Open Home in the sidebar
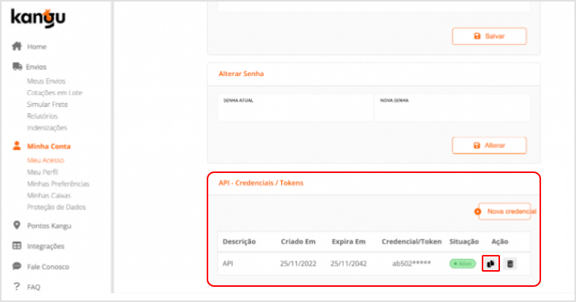Image resolution: width=576 pixels, height=302 pixels. pos(36,46)
